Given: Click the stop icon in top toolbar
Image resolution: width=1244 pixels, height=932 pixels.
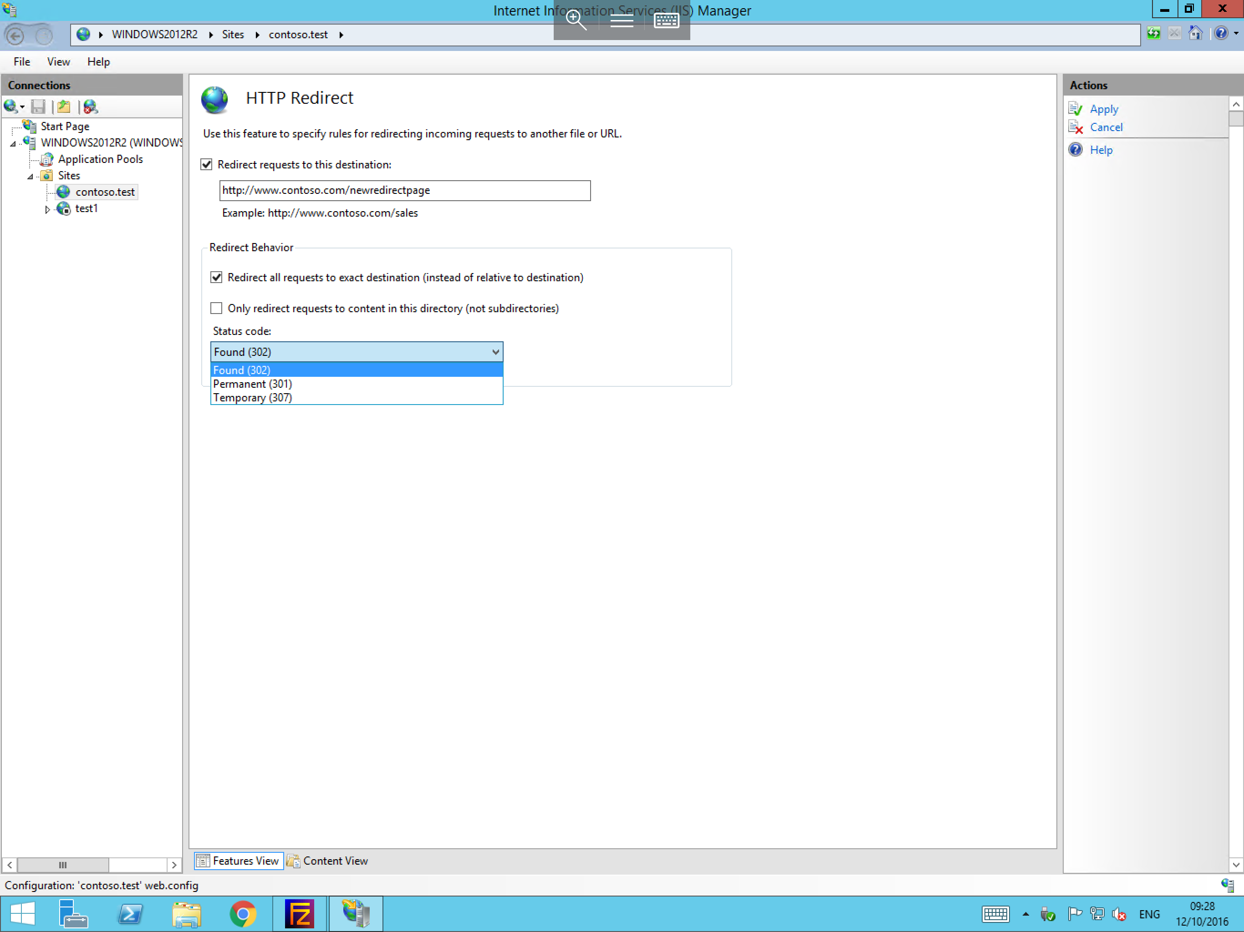Looking at the screenshot, I should pos(1174,34).
